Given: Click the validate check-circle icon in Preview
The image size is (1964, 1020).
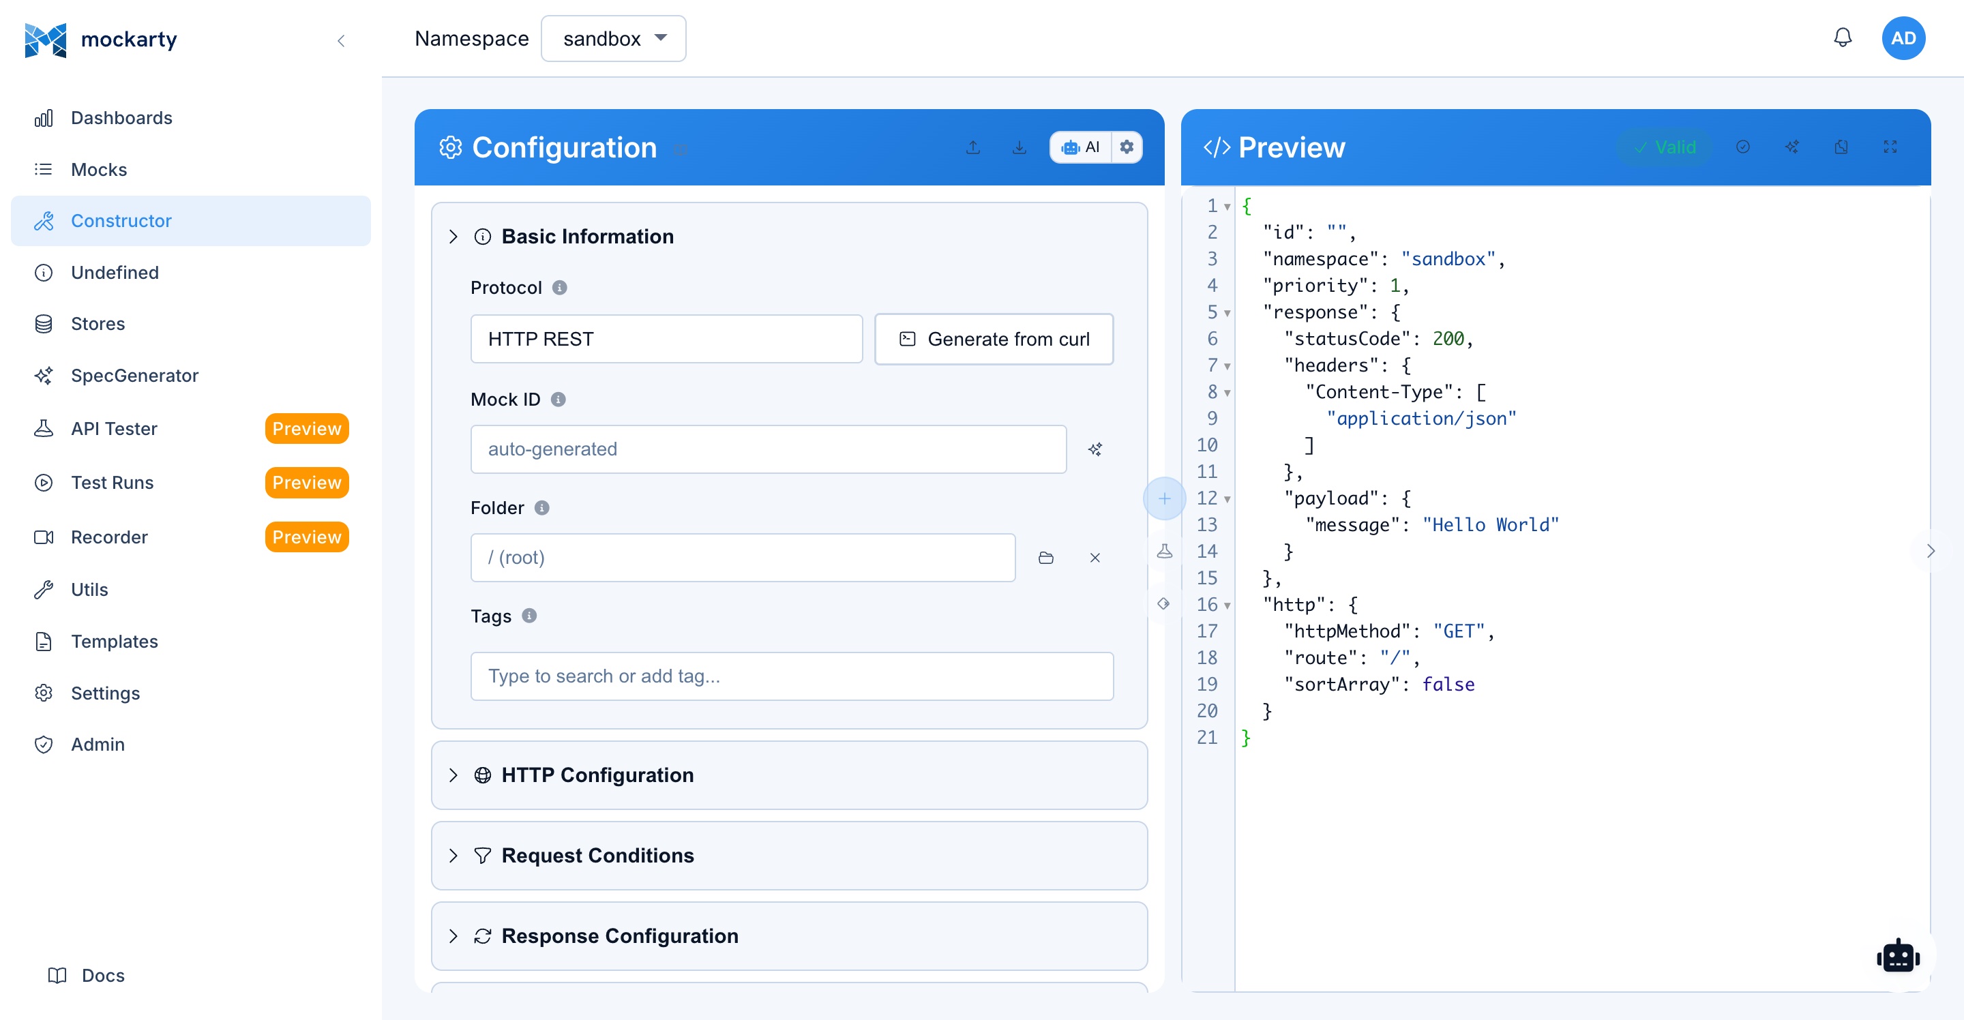Looking at the screenshot, I should click(1743, 147).
